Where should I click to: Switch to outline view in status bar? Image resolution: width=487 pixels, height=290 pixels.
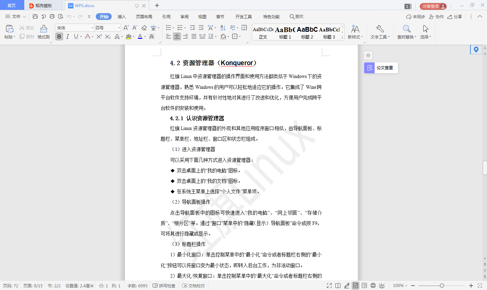pyautogui.click(x=364, y=286)
